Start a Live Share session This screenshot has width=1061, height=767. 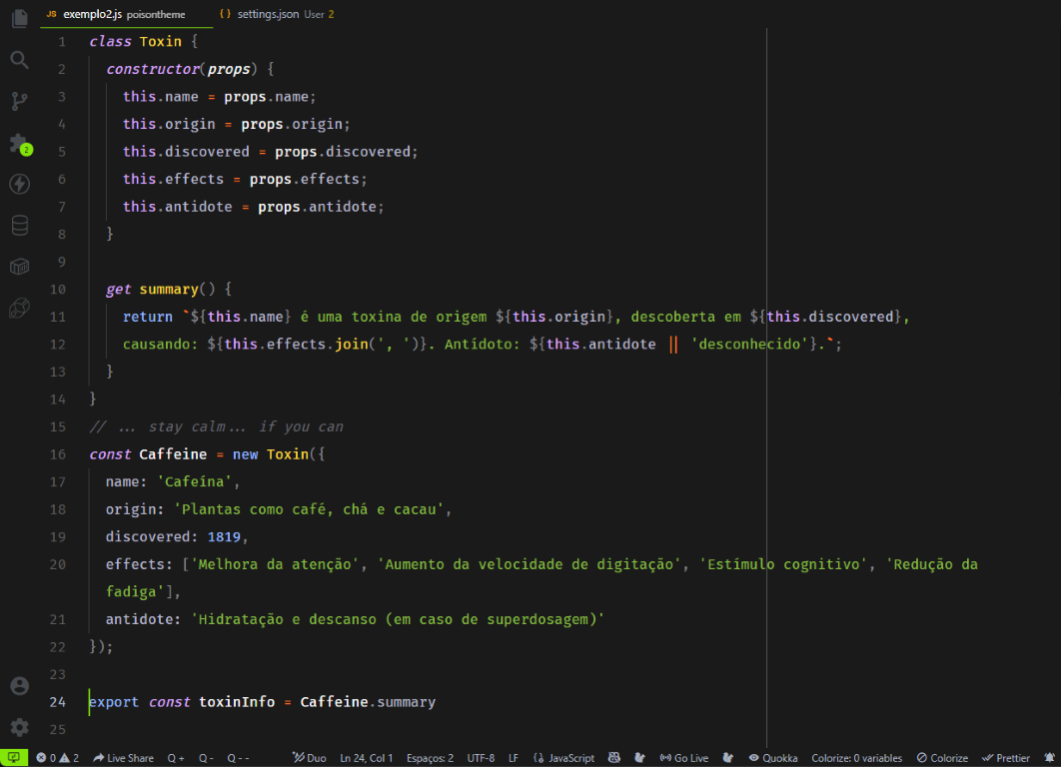click(x=123, y=758)
